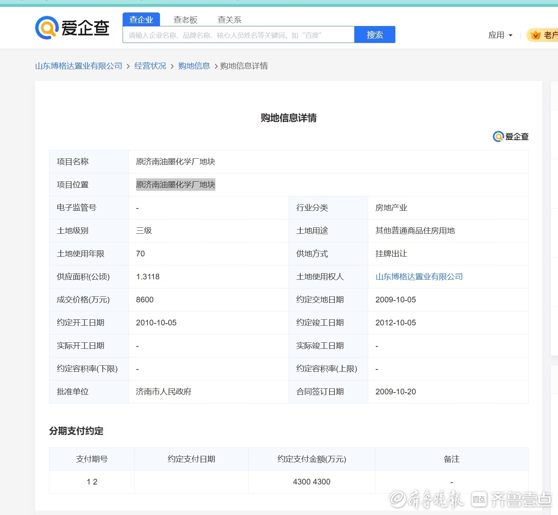558x515 pixels.
Task: Select 合同签订日期 value 2009-10-20
Action: coord(395,392)
